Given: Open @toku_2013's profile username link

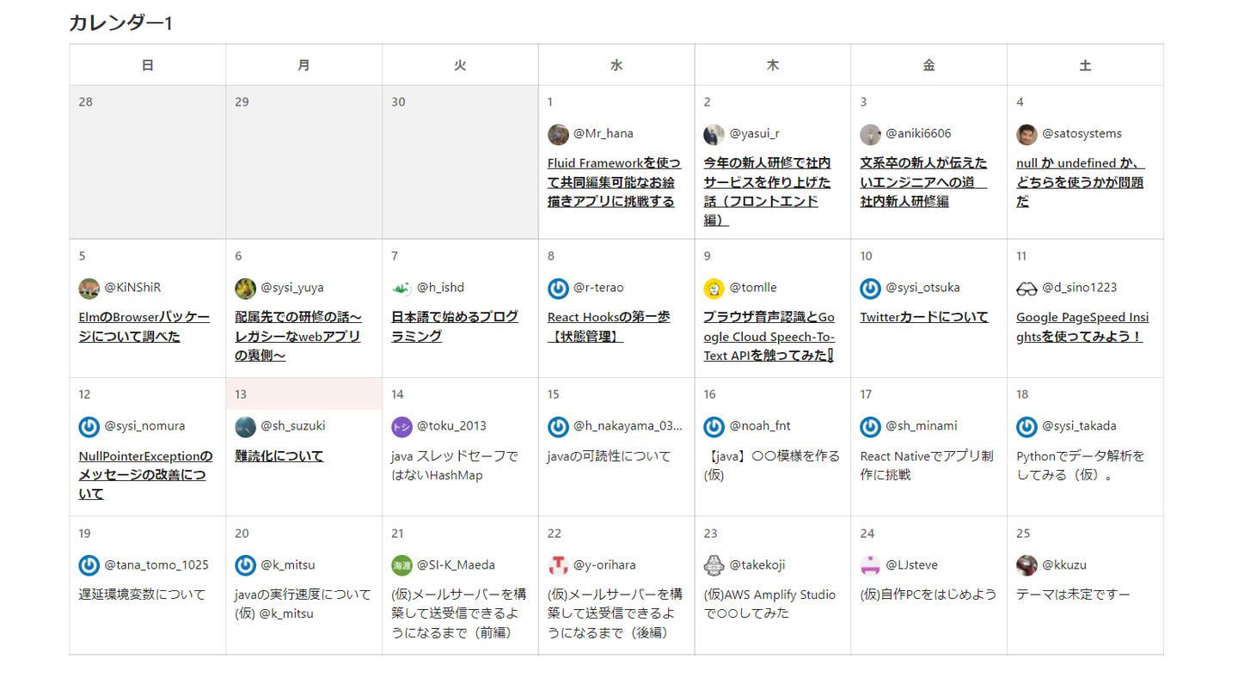Looking at the screenshot, I should click(x=451, y=426).
